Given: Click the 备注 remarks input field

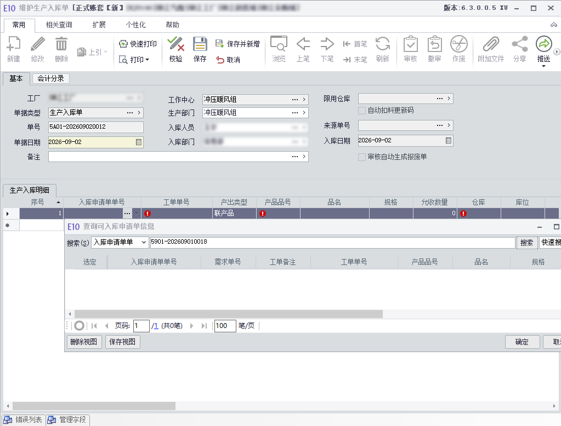Looking at the screenshot, I should [178, 157].
